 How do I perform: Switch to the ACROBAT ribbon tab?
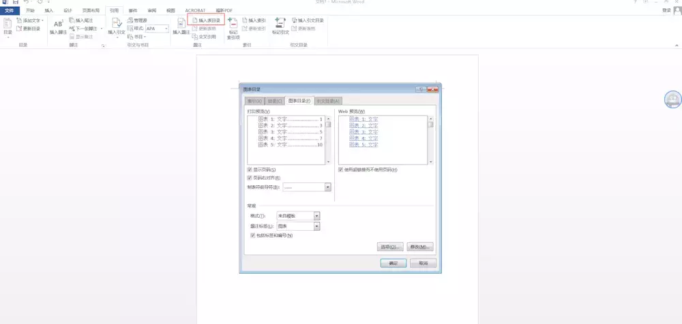pos(195,10)
